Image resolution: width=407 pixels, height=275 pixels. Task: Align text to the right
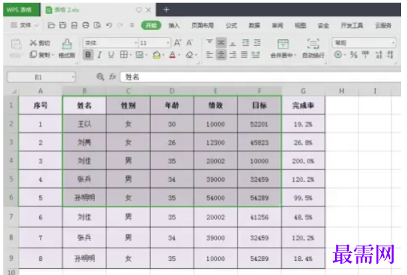(x=233, y=54)
